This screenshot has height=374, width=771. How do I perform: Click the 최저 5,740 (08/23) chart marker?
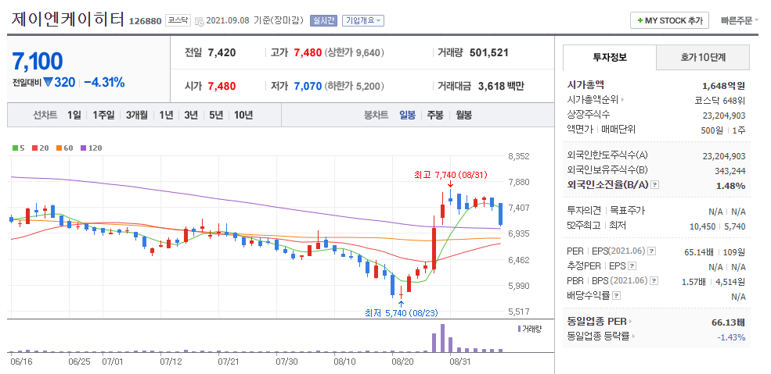click(x=401, y=313)
